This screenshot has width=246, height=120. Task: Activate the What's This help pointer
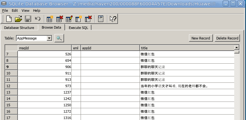tap(113, 19)
